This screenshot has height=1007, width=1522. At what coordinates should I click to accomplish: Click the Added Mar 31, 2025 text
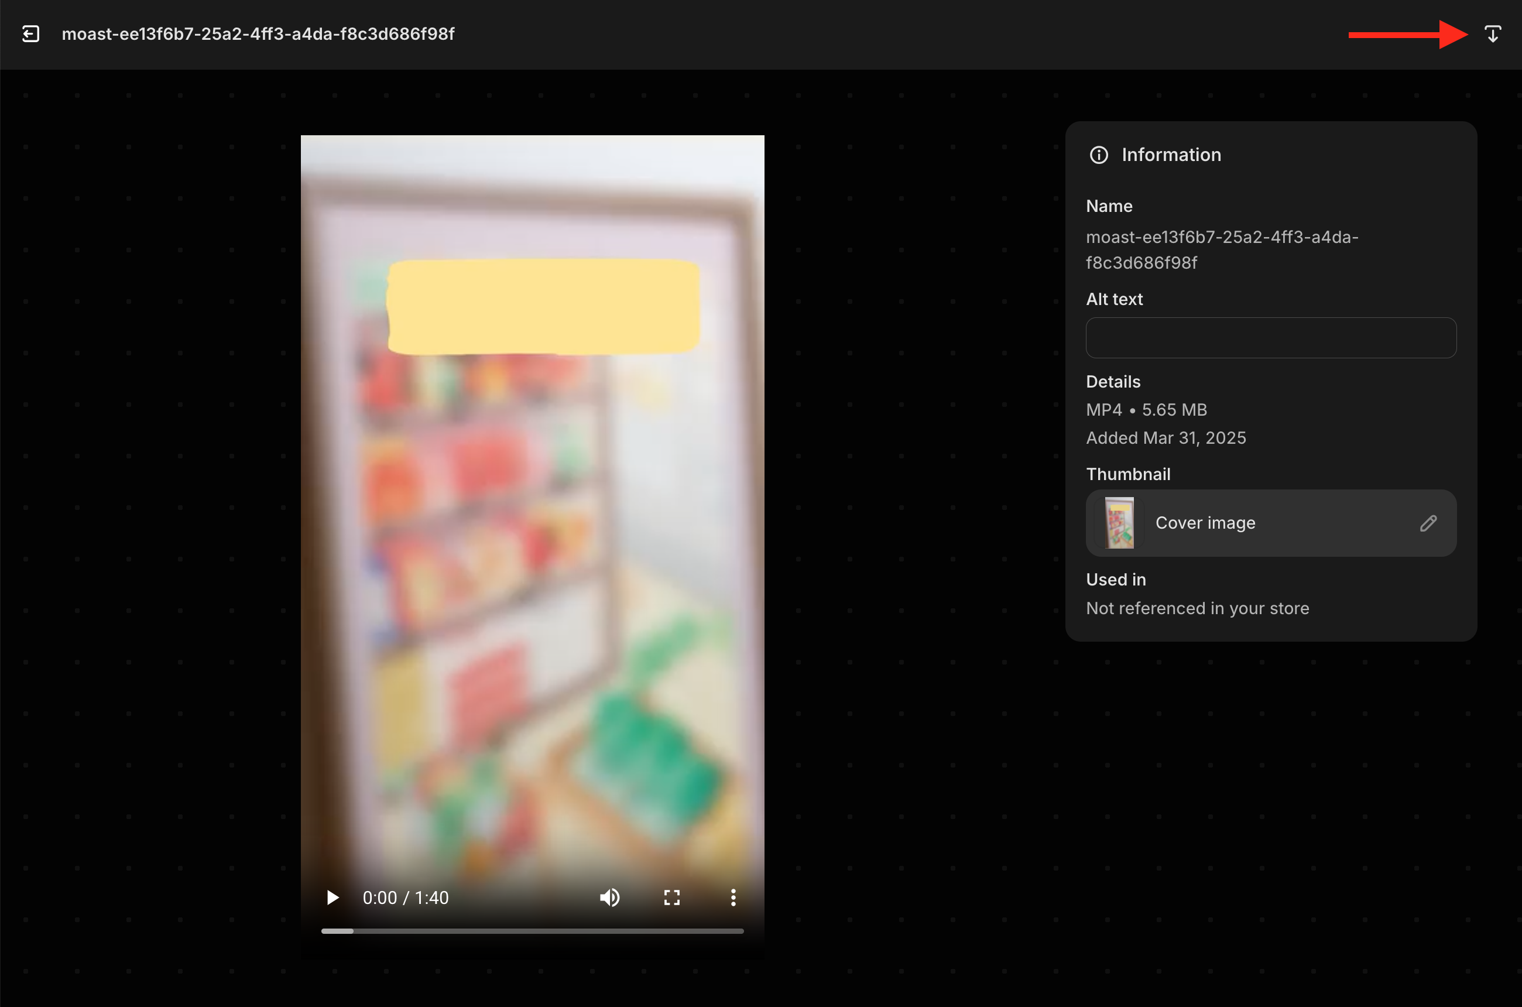point(1166,438)
